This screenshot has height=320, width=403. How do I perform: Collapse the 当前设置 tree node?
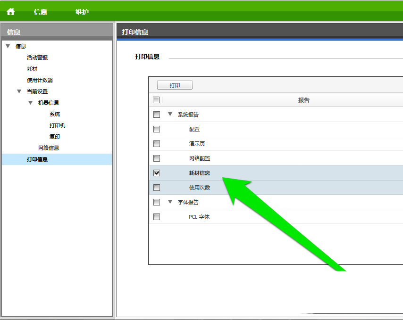[x=19, y=91]
